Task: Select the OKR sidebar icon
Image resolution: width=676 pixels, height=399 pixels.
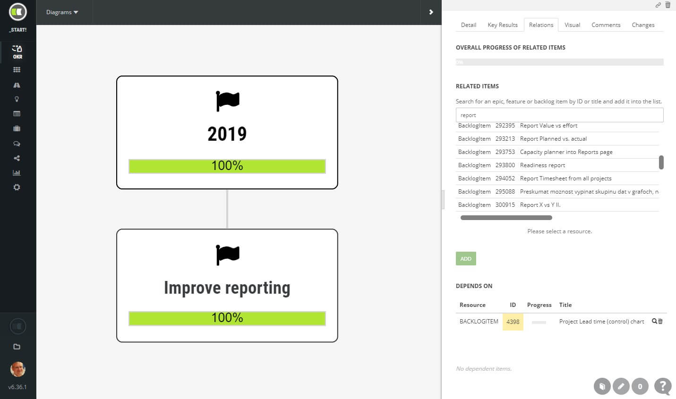Action: 17,51
